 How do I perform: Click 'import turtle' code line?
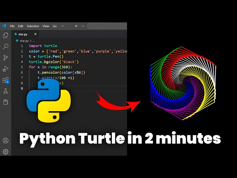(43, 46)
